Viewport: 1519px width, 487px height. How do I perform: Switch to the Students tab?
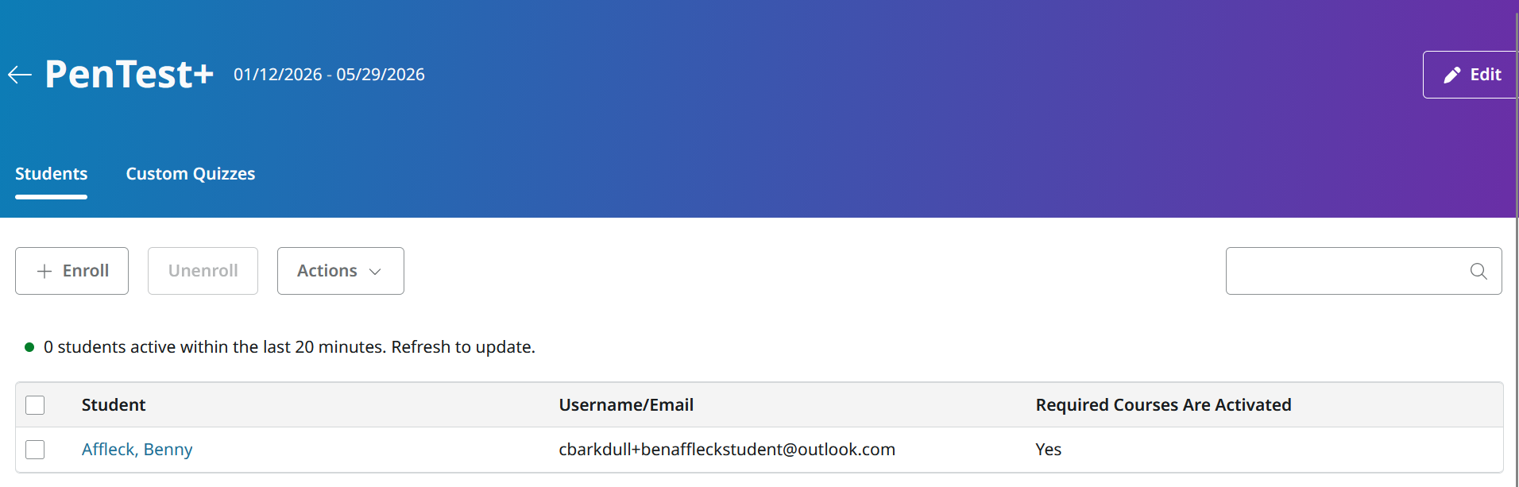tap(52, 174)
